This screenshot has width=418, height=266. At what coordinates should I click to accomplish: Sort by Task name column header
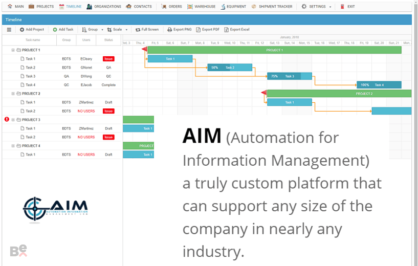point(33,40)
